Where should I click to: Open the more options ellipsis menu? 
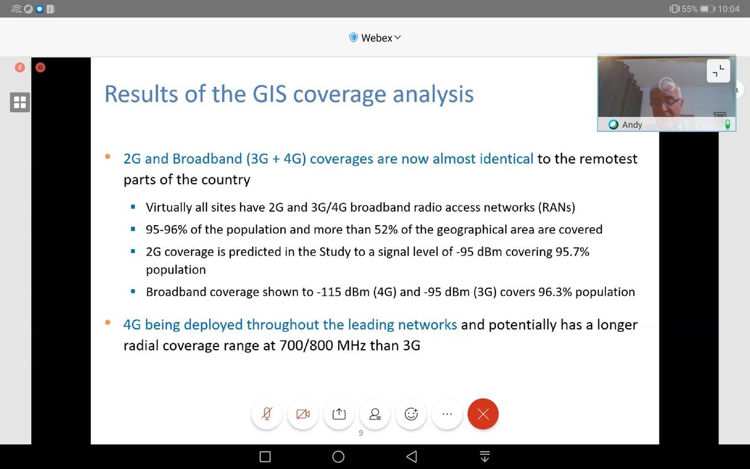point(447,414)
